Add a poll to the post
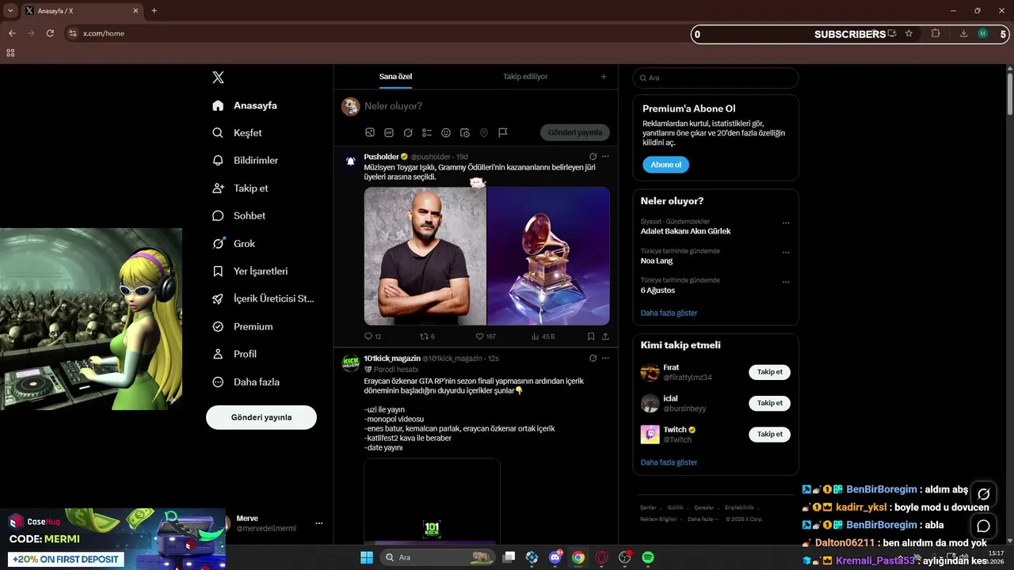Screen dimensions: 1014x570 pyautogui.click(x=427, y=132)
